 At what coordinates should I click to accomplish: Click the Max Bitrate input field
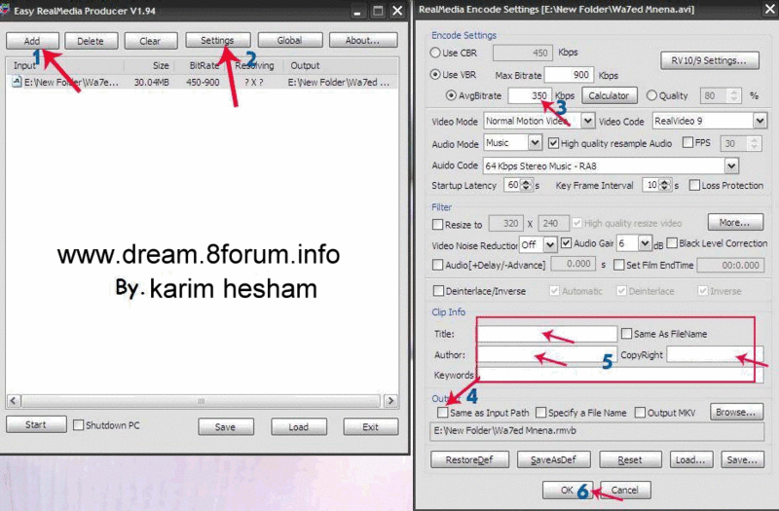pos(570,75)
